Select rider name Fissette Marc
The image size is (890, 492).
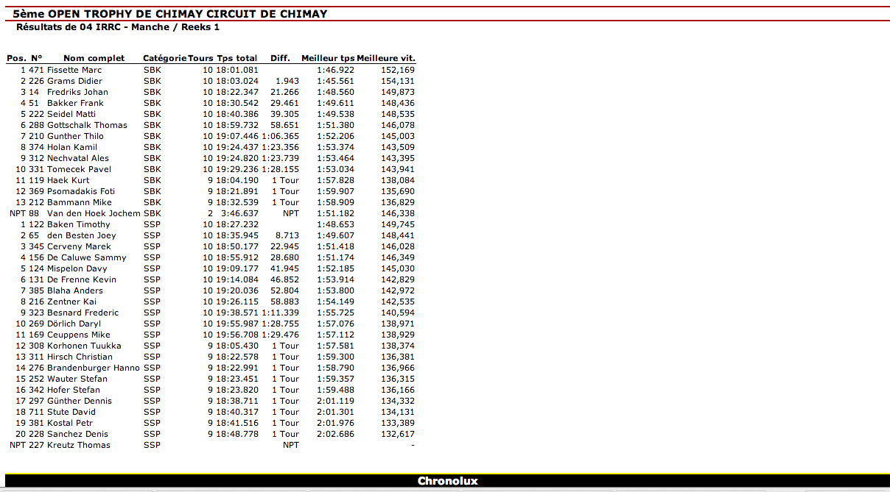coord(74,70)
